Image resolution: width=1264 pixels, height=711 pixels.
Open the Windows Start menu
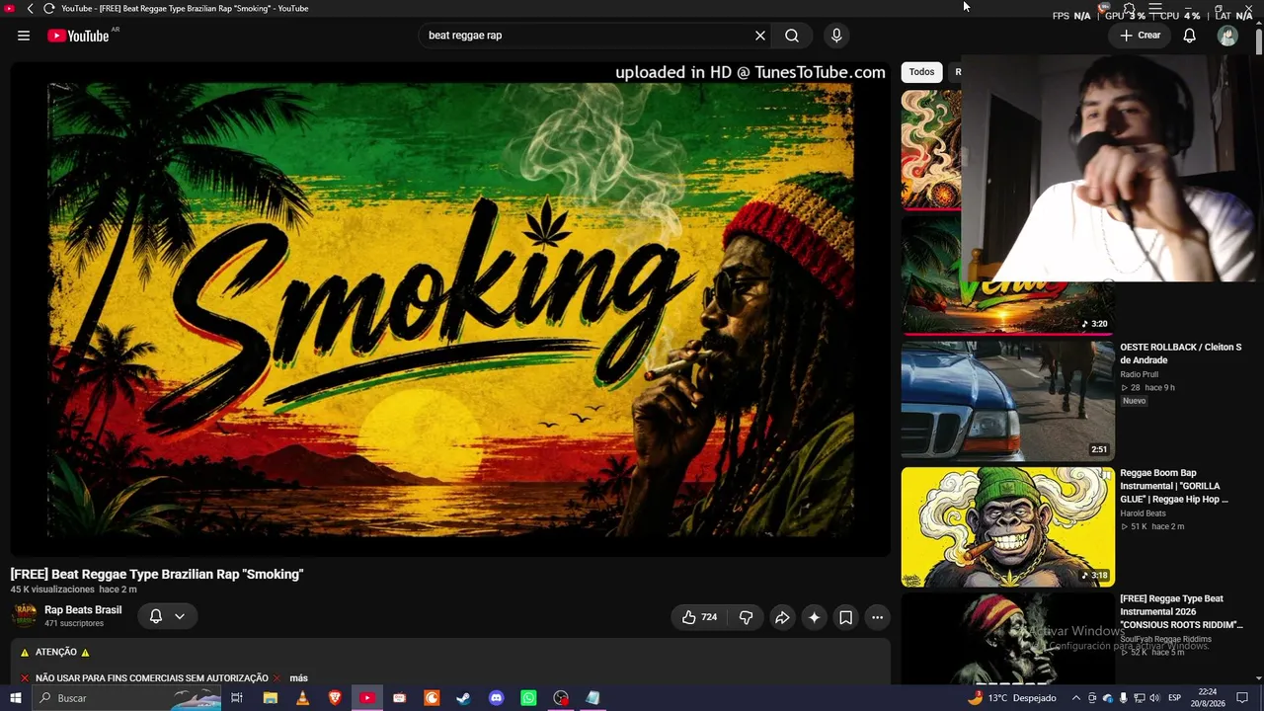[x=15, y=698]
